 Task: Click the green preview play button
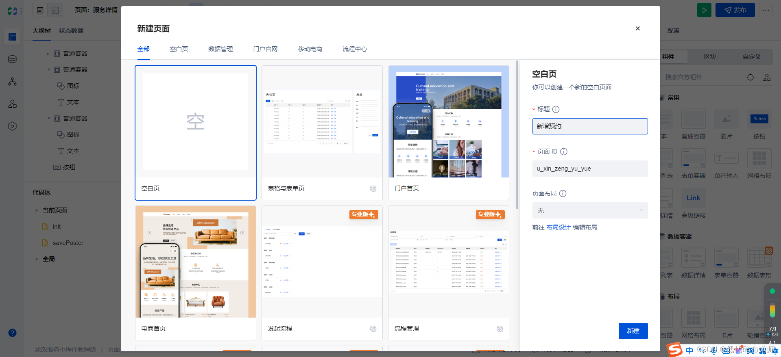click(704, 10)
